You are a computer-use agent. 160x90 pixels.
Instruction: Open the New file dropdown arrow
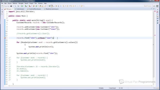point(4,6)
